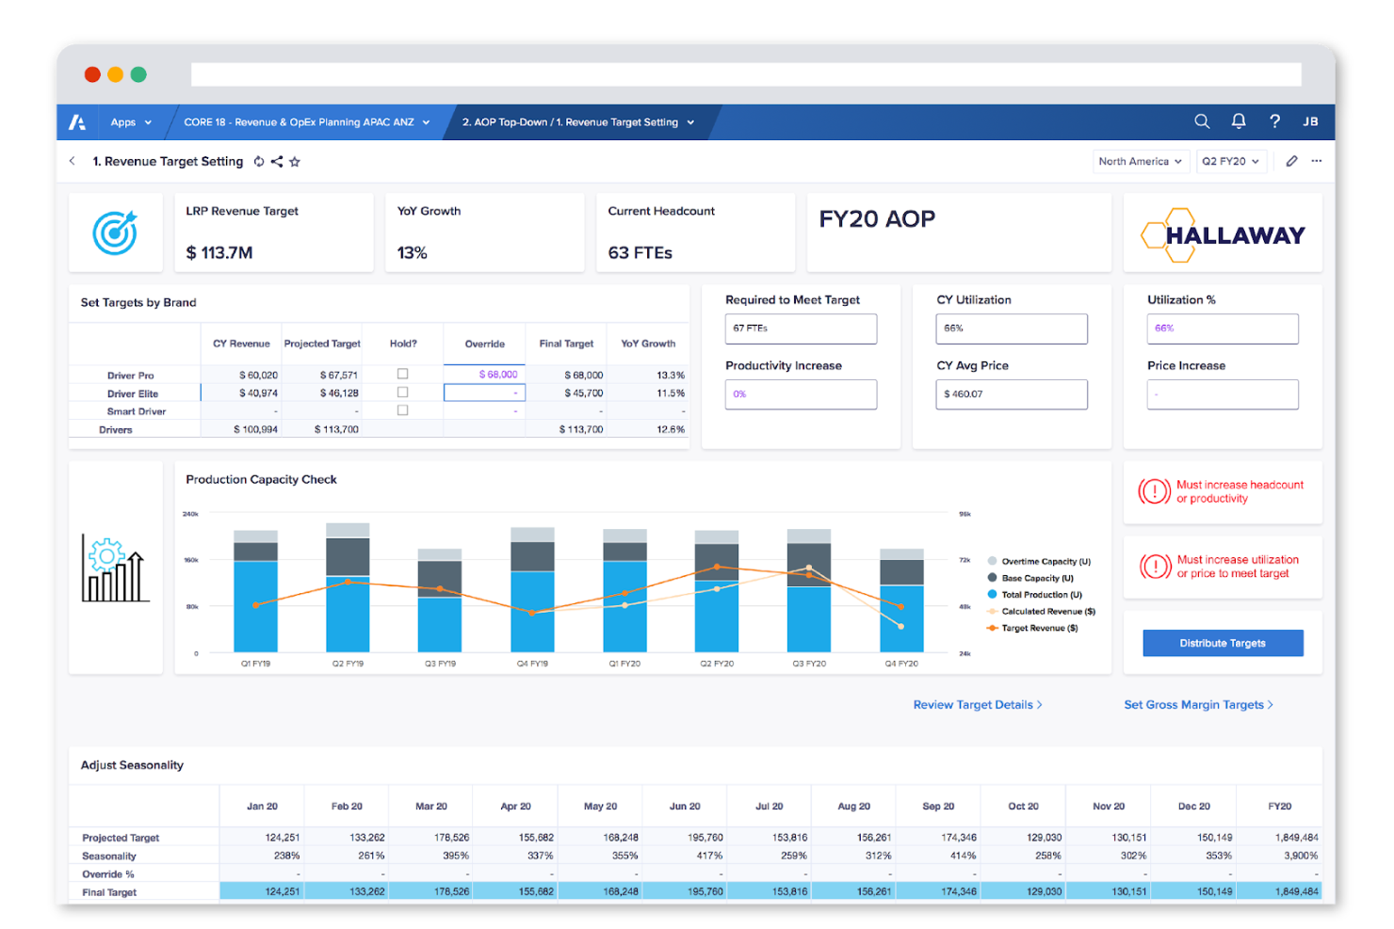Click LRP Revenue Target $ 113.7M card
The image size is (1394, 929).
(x=274, y=232)
